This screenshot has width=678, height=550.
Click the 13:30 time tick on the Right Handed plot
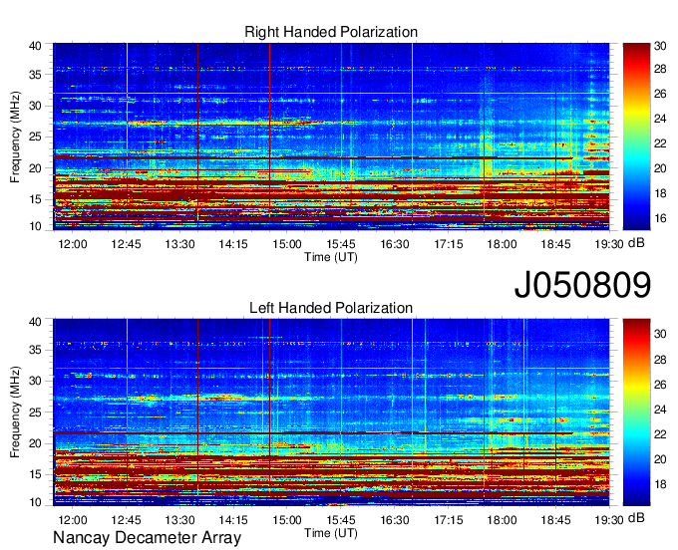pyautogui.click(x=179, y=244)
